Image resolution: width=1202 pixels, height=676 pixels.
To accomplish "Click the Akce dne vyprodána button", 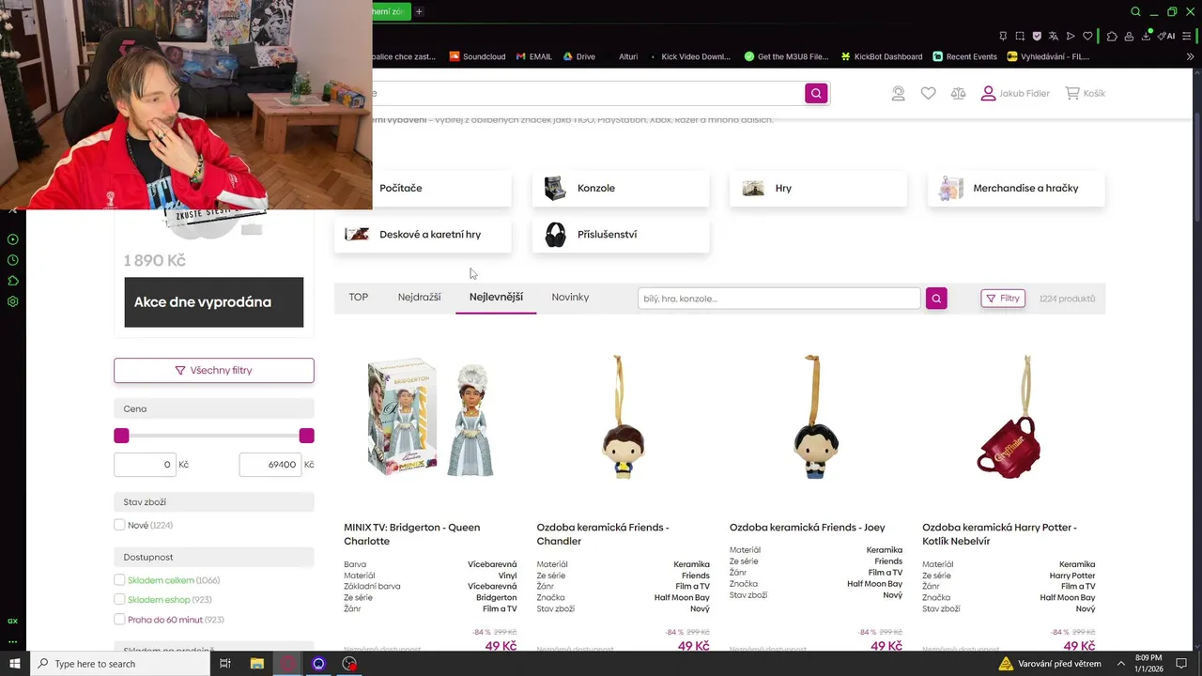I will click(x=214, y=302).
